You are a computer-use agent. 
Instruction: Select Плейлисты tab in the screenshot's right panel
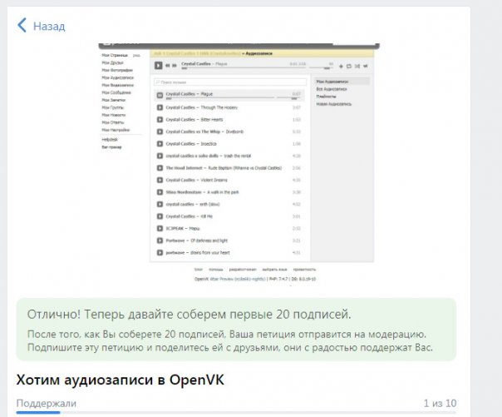326,97
